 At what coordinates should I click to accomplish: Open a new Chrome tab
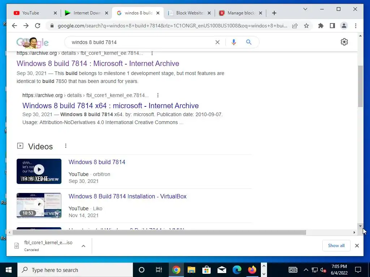[x=274, y=13]
